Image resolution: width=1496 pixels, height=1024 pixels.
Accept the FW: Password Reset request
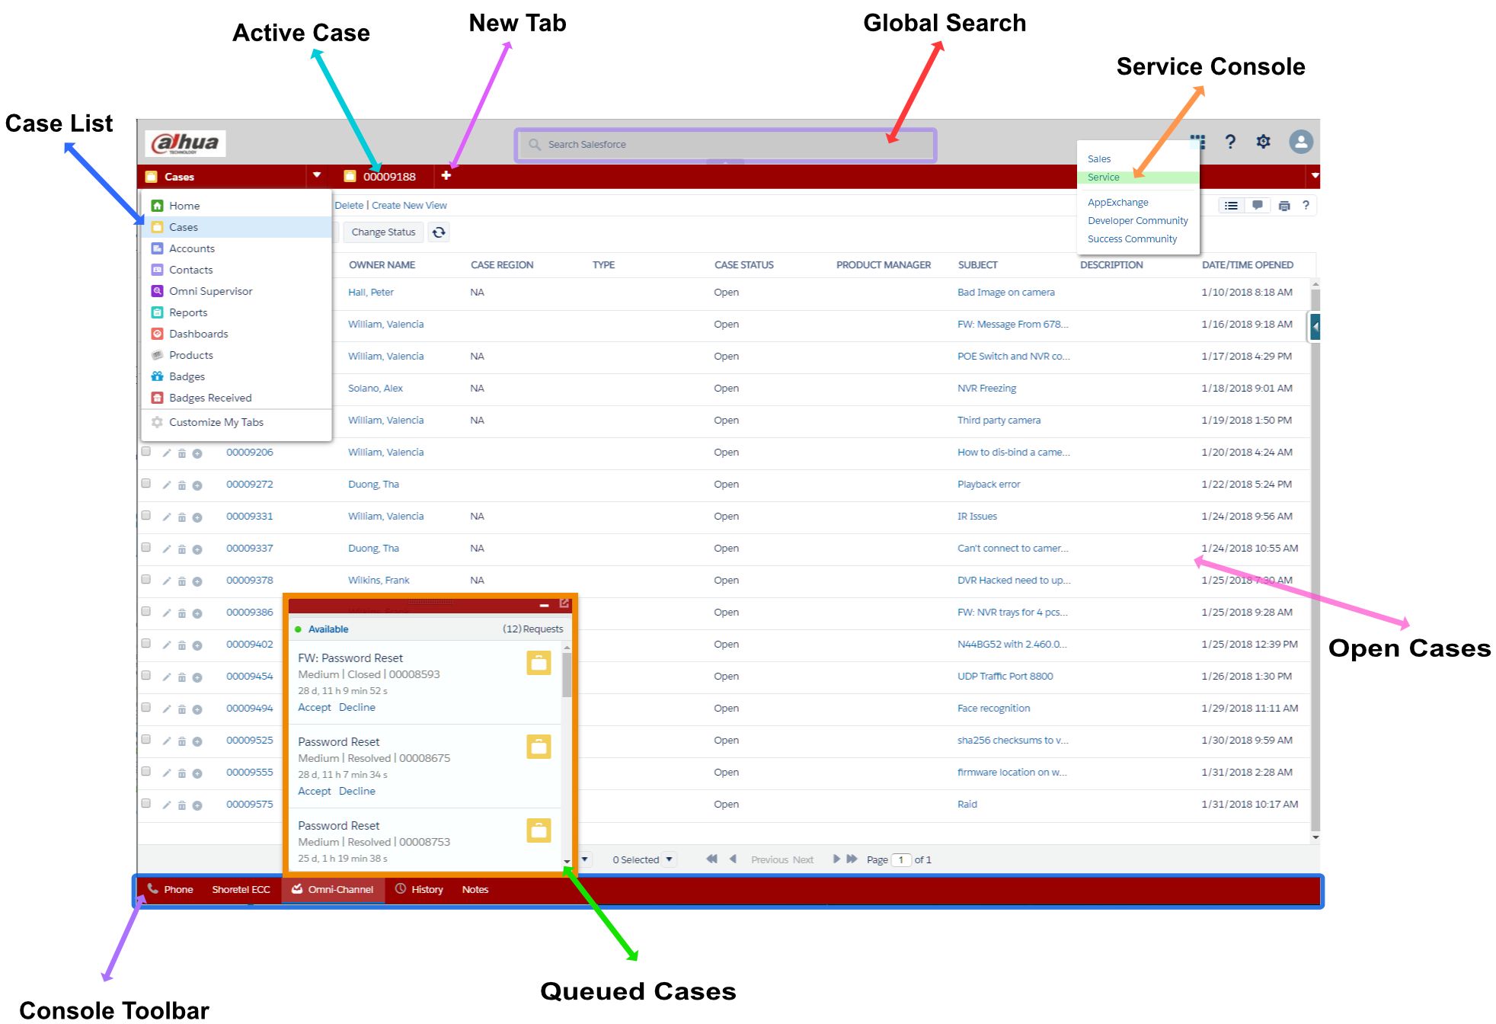tap(314, 708)
